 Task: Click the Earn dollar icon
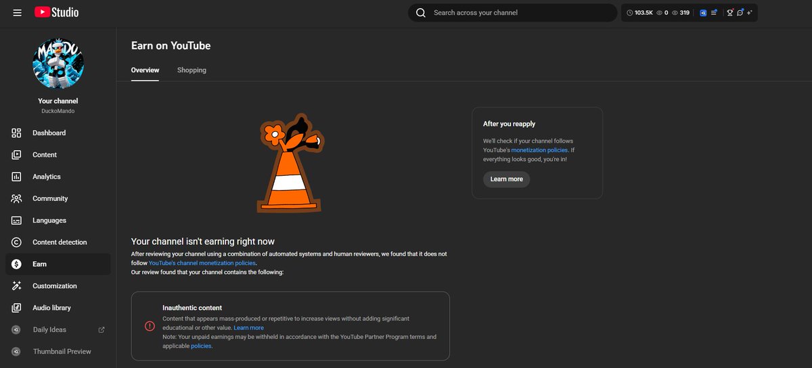(17, 264)
